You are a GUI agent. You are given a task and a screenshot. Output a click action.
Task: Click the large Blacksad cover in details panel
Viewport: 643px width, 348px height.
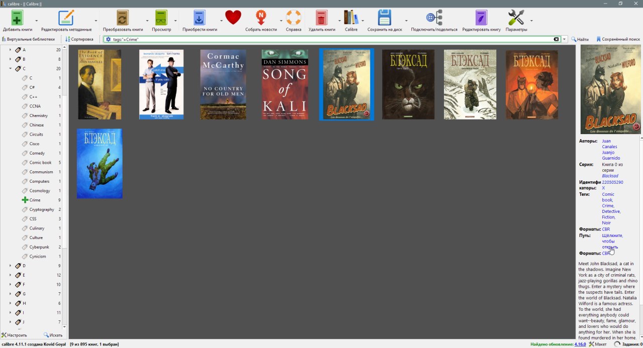click(x=610, y=89)
